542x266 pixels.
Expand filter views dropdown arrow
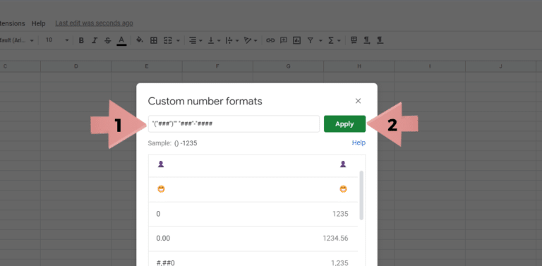click(x=320, y=41)
